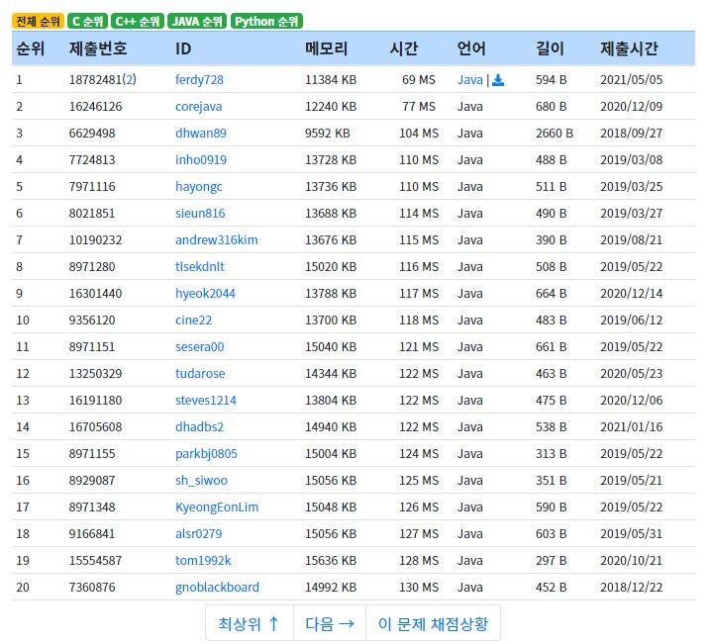
Task: Open cine22 user profile
Action: (193, 321)
